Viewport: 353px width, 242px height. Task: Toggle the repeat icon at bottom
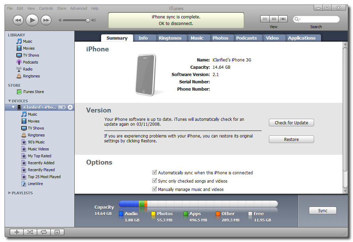(x=44, y=232)
